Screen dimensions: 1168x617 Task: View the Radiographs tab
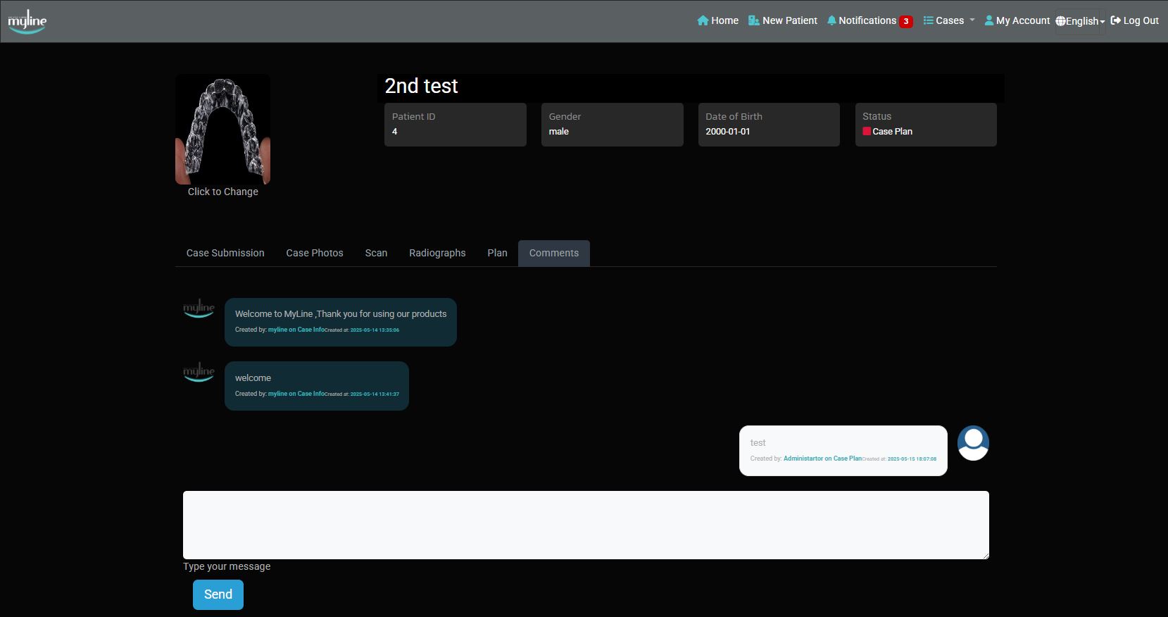click(437, 253)
